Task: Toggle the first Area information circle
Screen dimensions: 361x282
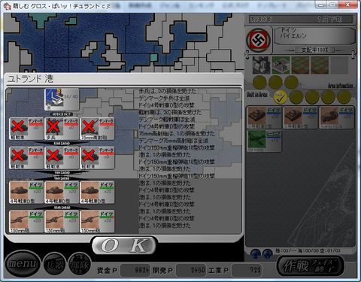Action: (x=259, y=82)
